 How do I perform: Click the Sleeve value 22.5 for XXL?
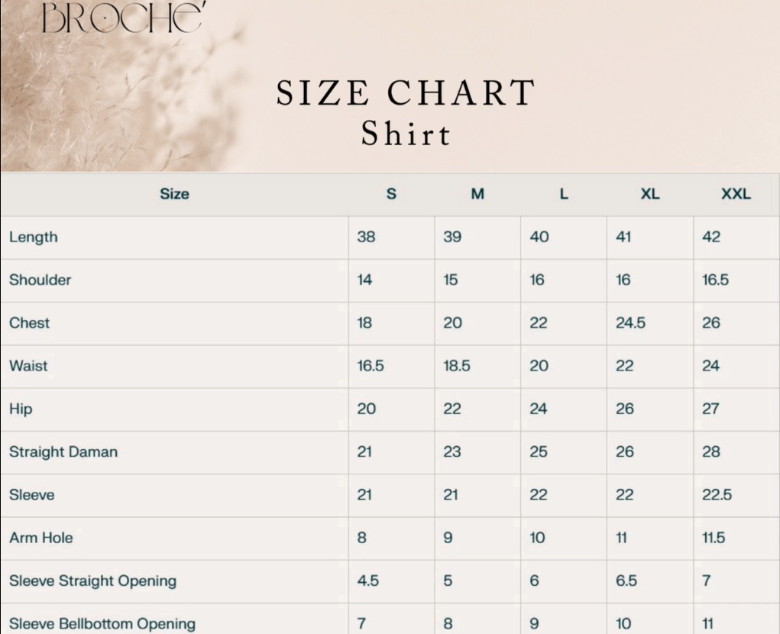click(717, 495)
